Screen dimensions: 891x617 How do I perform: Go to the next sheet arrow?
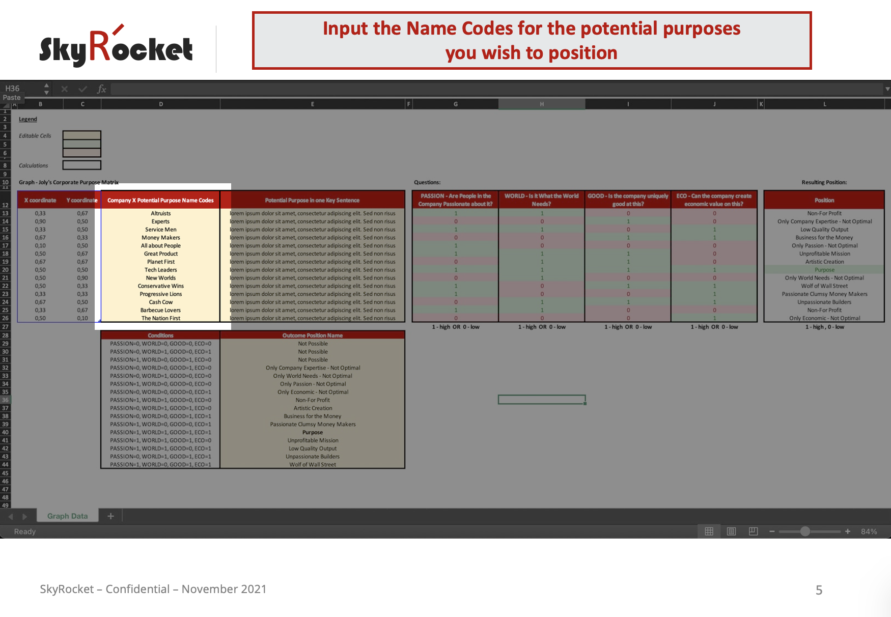coord(24,517)
